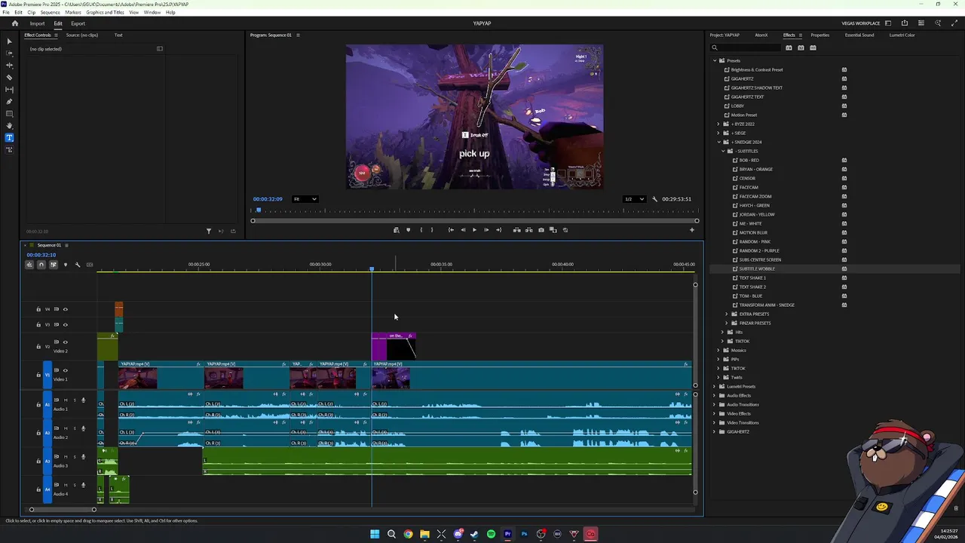Toggle track output eye for V3
Viewport: 965px width, 543px height.
click(65, 324)
